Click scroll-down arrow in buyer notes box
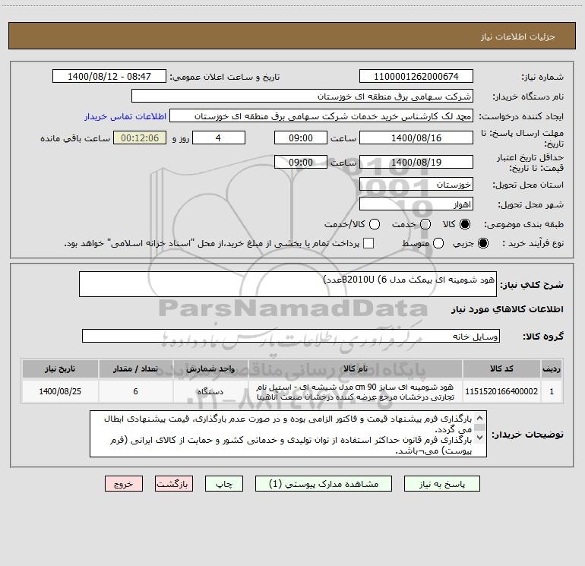585x566 pixels. pyautogui.click(x=480, y=438)
